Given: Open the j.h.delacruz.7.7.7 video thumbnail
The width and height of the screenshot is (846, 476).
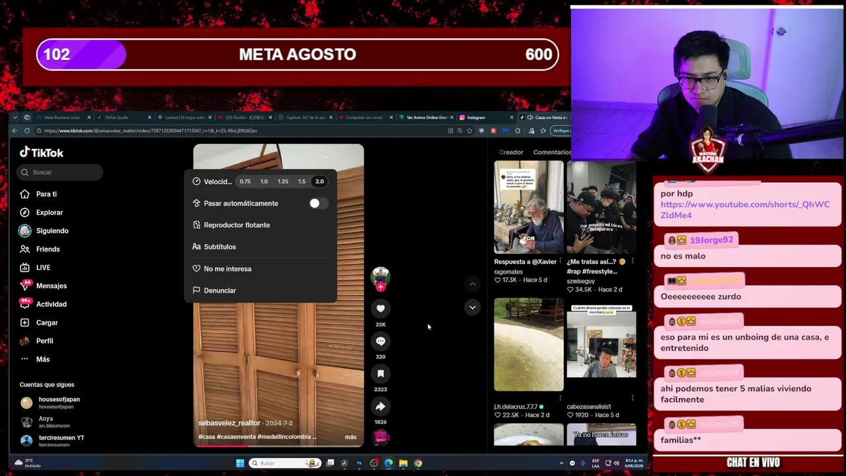Looking at the screenshot, I should [529, 344].
